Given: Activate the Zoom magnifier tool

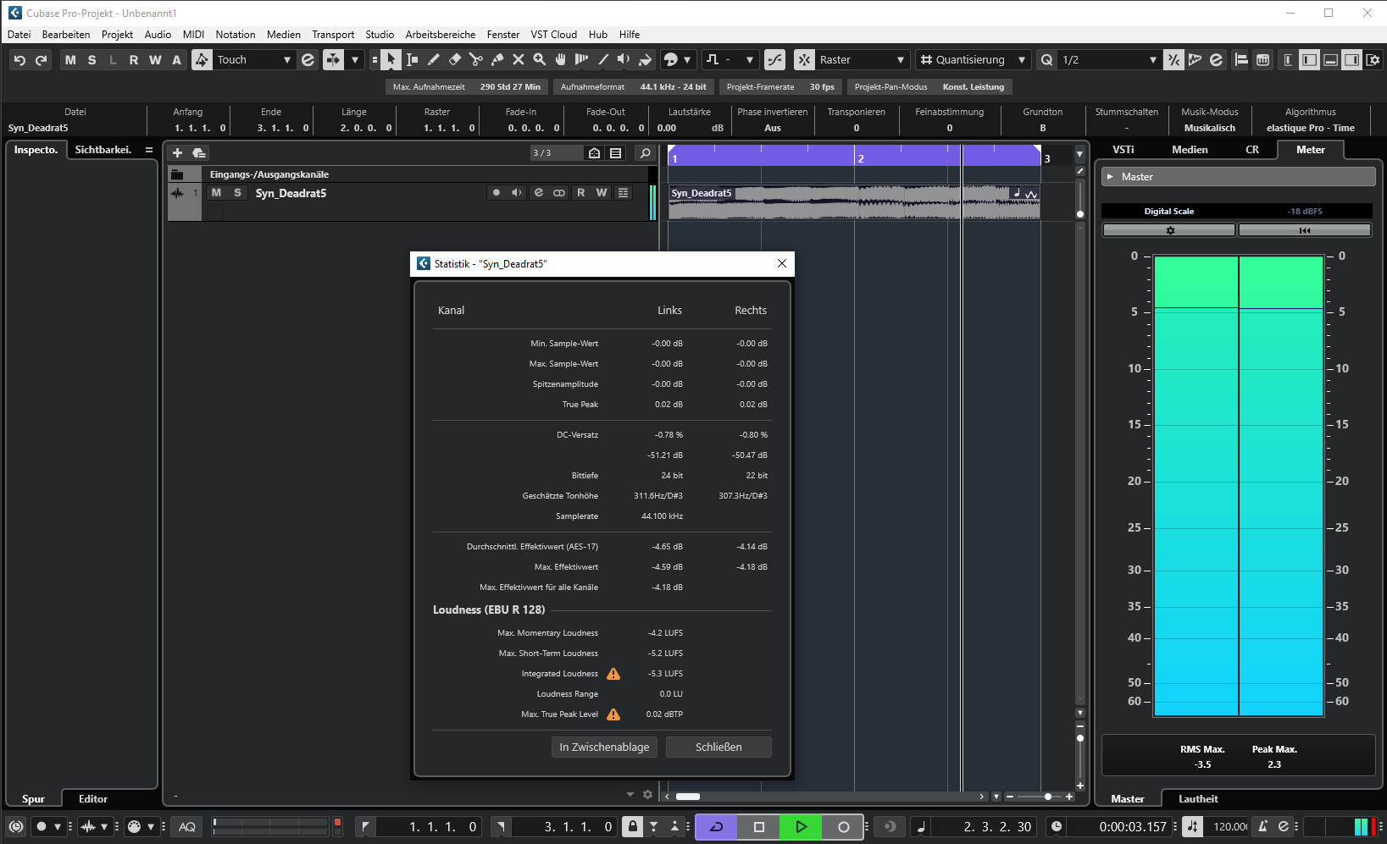Looking at the screenshot, I should [540, 59].
